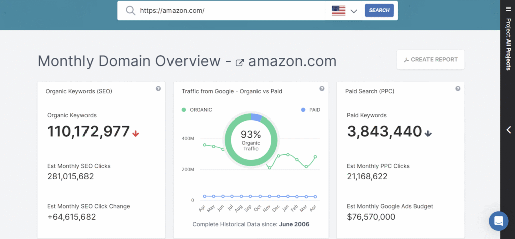Image resolution: width=515 pixels, height=239 pixels.
Task: Click the Est Monthly PPC Clicks label
Action: pyautogui.click(x=378, y=166)
